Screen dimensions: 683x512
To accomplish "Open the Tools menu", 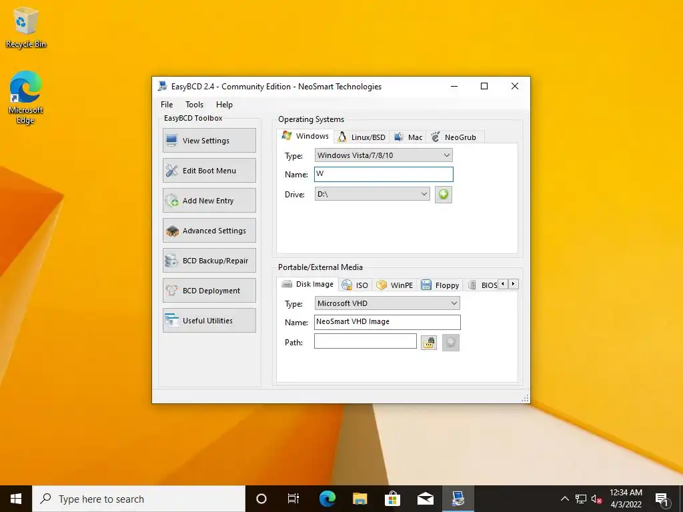I will click(x=194, y=105).
